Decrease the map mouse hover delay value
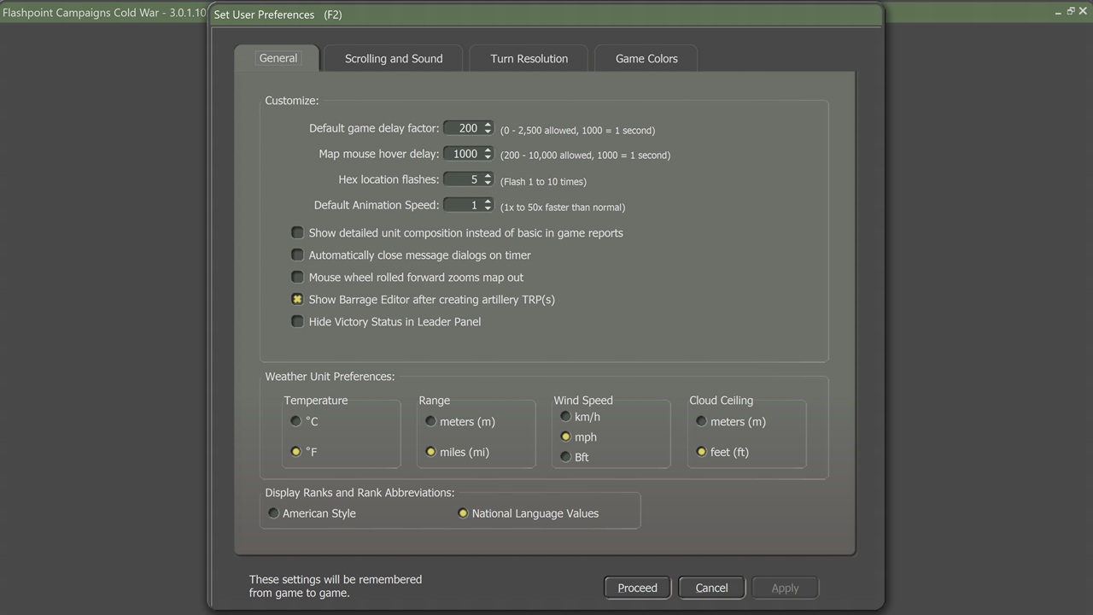The image size is (1093, 615). [488, 157]
